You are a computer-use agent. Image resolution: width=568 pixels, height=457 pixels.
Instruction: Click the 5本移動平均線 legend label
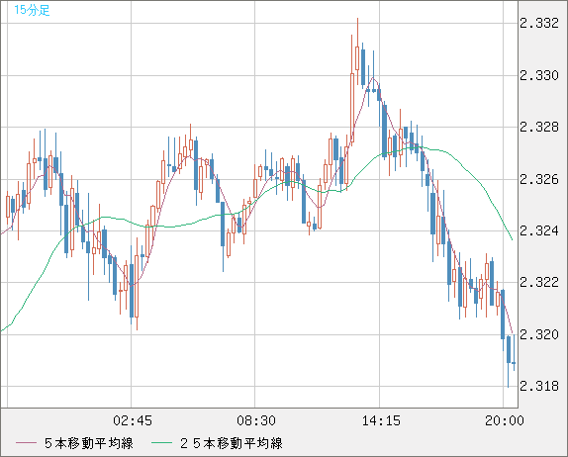89,443
